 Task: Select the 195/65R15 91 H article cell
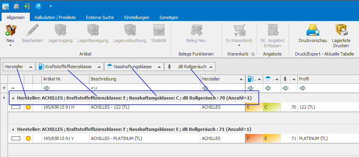pos(65,107)
